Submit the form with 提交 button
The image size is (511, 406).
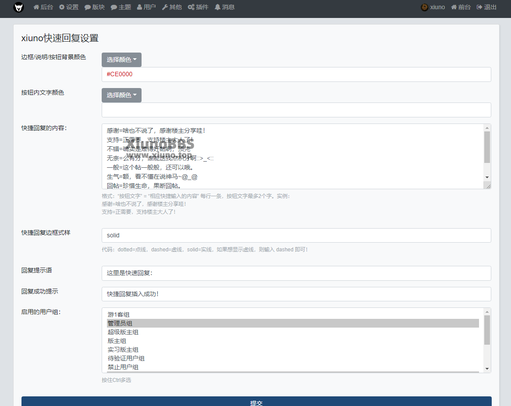point(256,402)
